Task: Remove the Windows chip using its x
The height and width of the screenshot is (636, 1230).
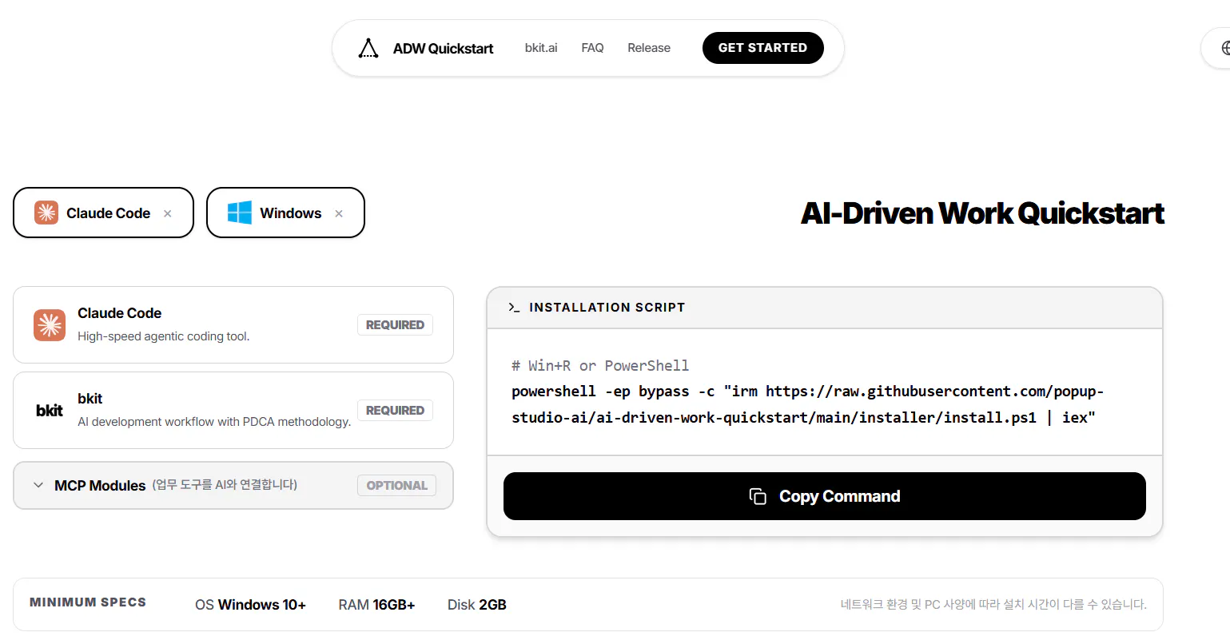Action: (339, 213)
